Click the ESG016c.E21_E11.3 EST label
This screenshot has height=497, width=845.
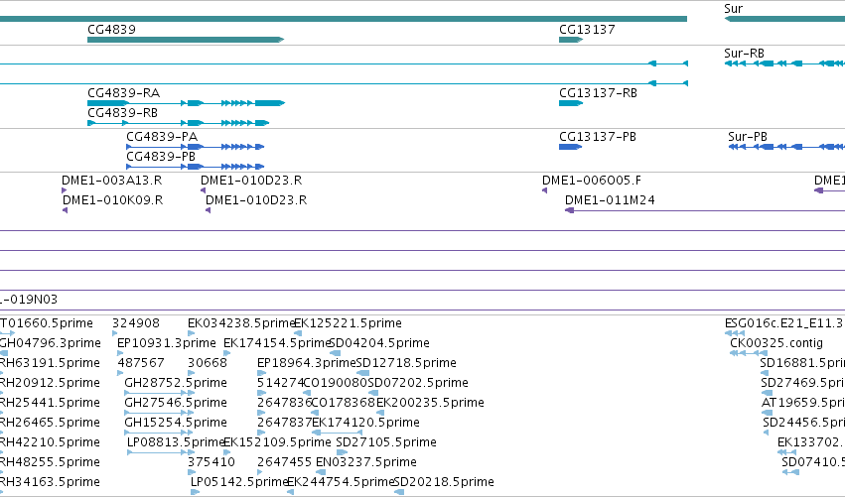click(784, 323)
